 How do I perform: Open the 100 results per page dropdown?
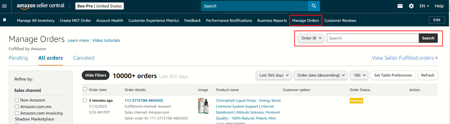pyautogui.click(x=359, y=75)
